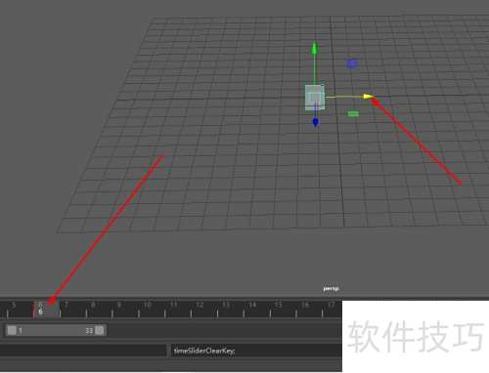Click the green plane handle of manipulator
Viewport: 489px width, 373px height.
(353, 113)
